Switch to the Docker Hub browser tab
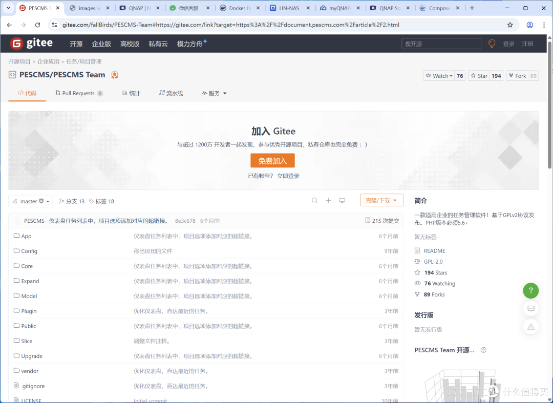This screenshot has height=403, width=553. pos(240,8)
